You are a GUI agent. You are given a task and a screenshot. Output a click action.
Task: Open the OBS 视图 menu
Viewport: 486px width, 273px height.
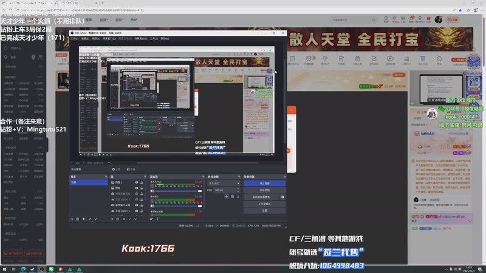coord(96,39)
